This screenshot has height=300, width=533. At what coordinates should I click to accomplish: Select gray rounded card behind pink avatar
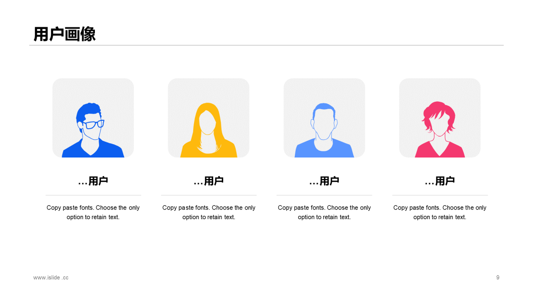(x=440, y=118)
